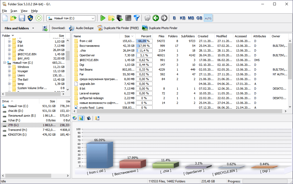Viewport: 293px width, 184px height.
Task: Select The Bat! folder in tree
Action: pyautogui.click(x=23, y=80)
